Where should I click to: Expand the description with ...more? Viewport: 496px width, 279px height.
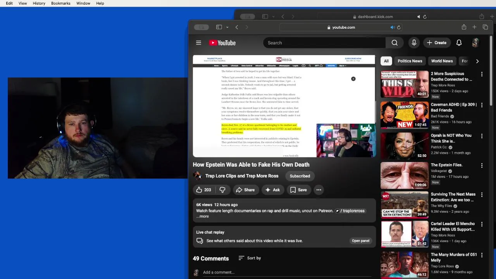203,216
